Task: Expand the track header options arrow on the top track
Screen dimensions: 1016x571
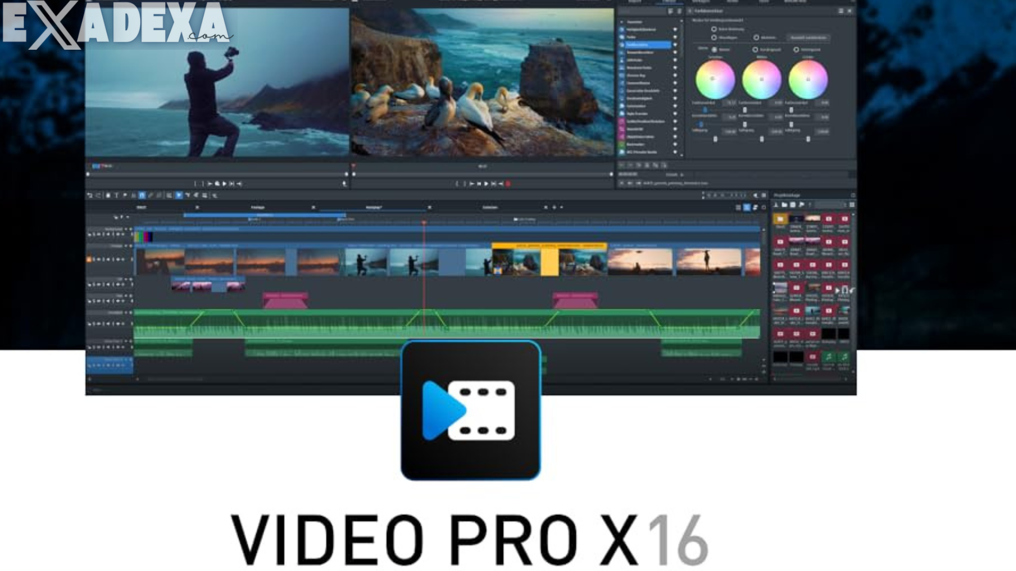Action: pyautogui.click(x=130, y=228)
